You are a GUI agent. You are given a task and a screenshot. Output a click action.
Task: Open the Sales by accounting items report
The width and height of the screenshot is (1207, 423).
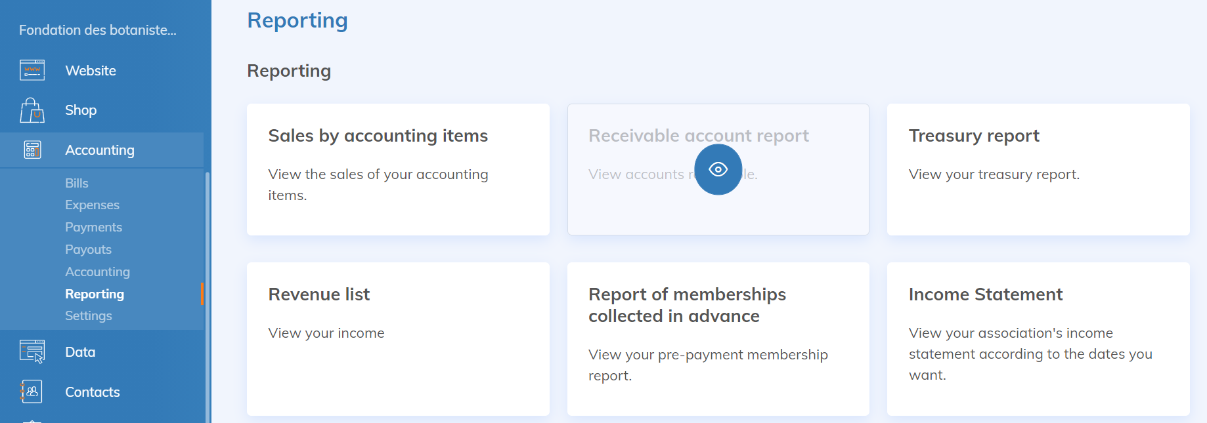[x=398, y=169]
